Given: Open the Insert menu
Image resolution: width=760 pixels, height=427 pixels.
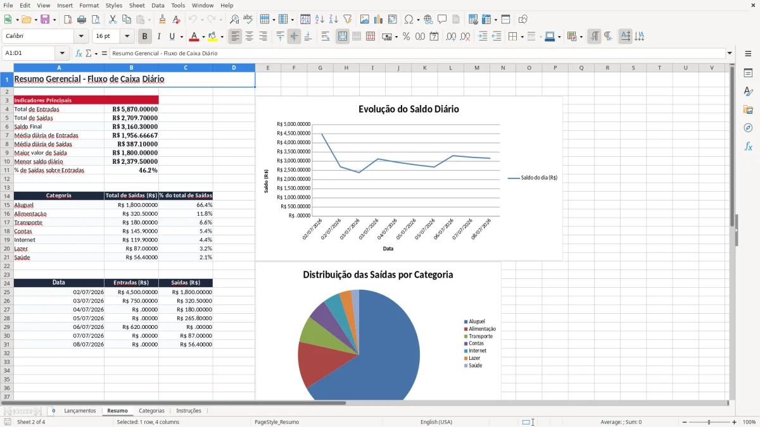Looking at the screenshot, I should (x=65, y=5).
